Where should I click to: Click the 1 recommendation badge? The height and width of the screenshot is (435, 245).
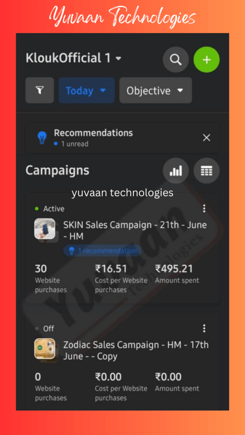pyautogui.click(x=102, y=251)
